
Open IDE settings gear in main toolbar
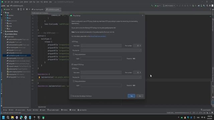pyautogui.click(x=210, y=6)
